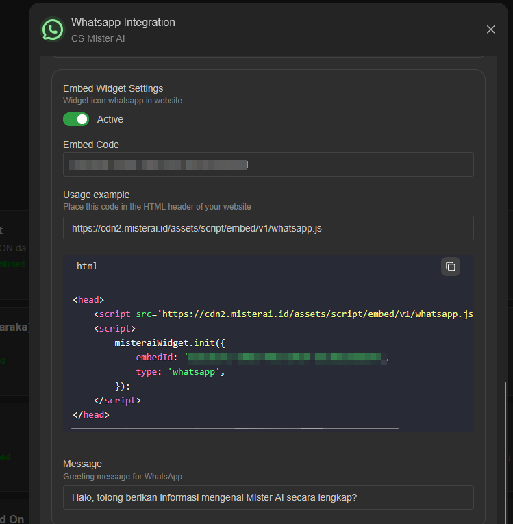Click the closing script tag in code
The image size is (513, 524).
(117, 400)
